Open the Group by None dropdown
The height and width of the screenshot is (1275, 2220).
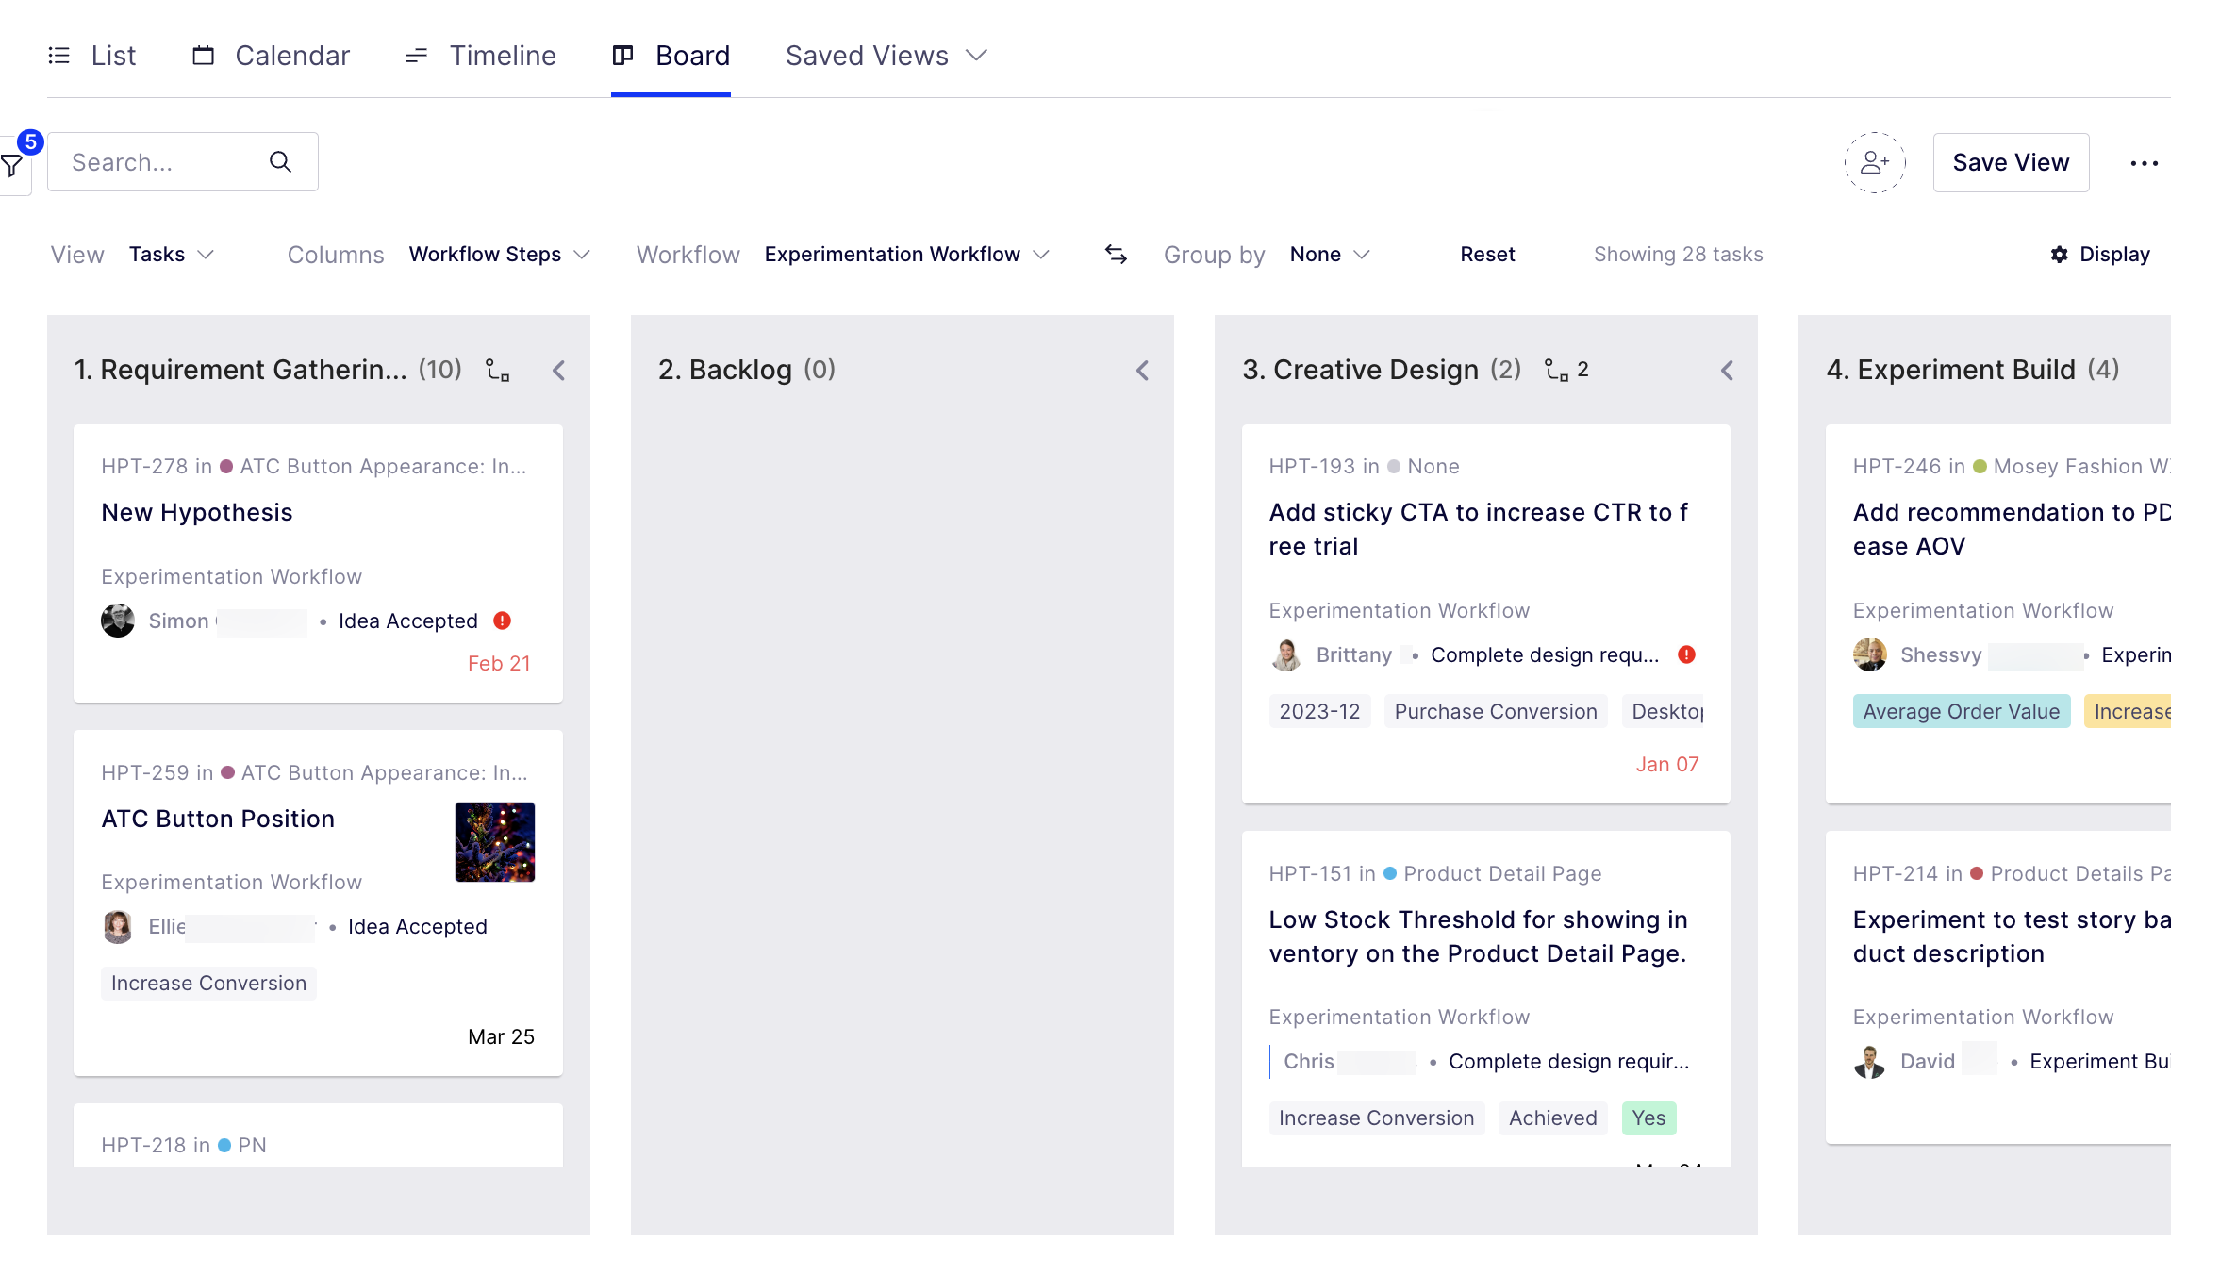(x=1329, y=255)
